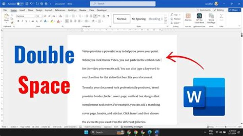Click the strikethrough text icon
Viewport: 243px width, 136px height.
pos(33,21)
